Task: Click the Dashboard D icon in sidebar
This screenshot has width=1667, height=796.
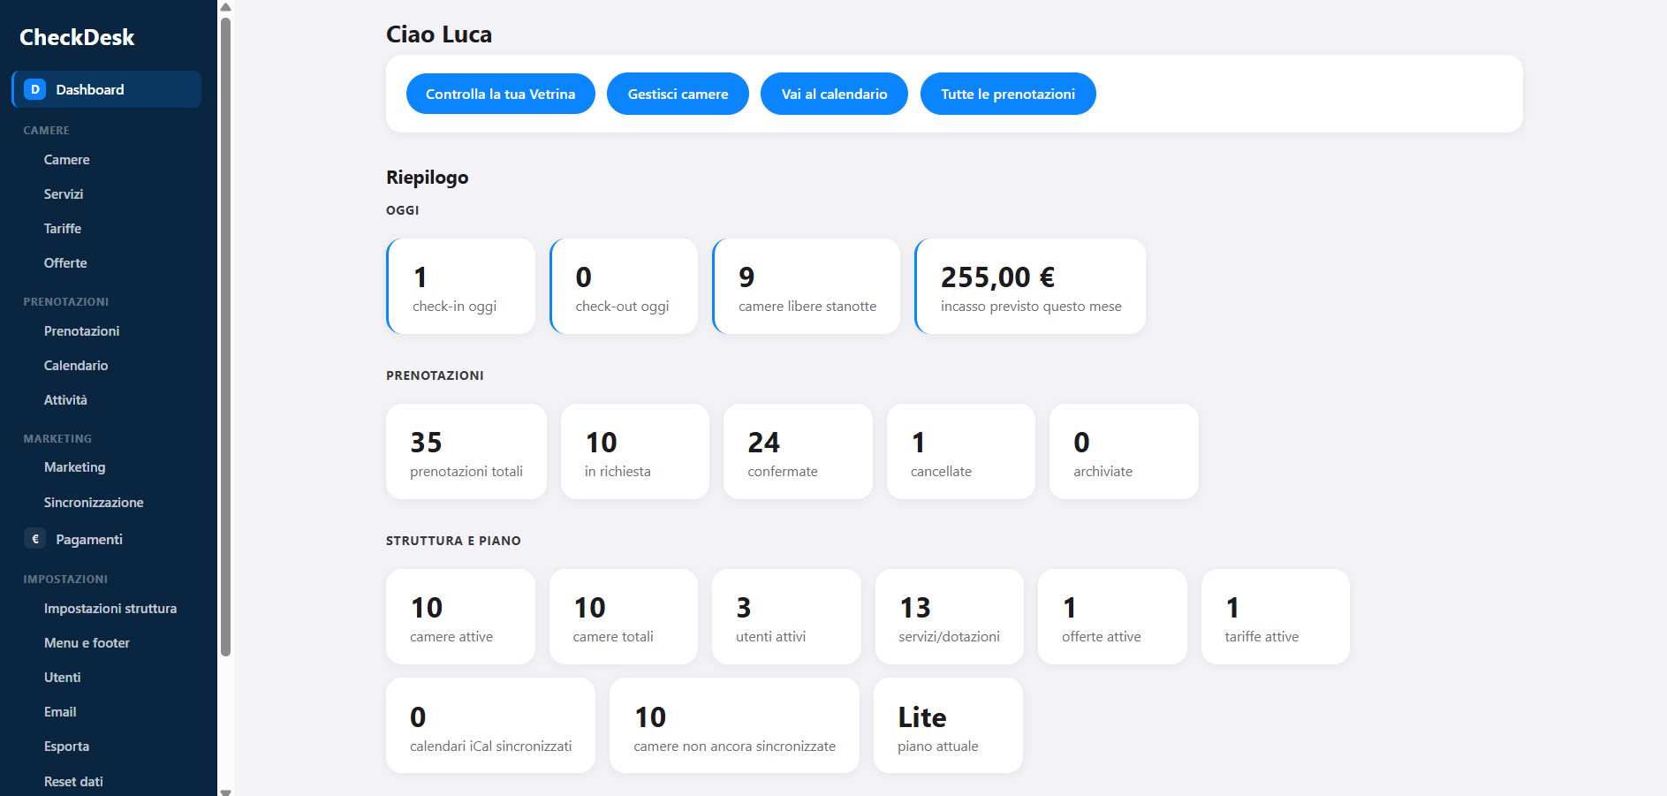Action: point(35,89)
